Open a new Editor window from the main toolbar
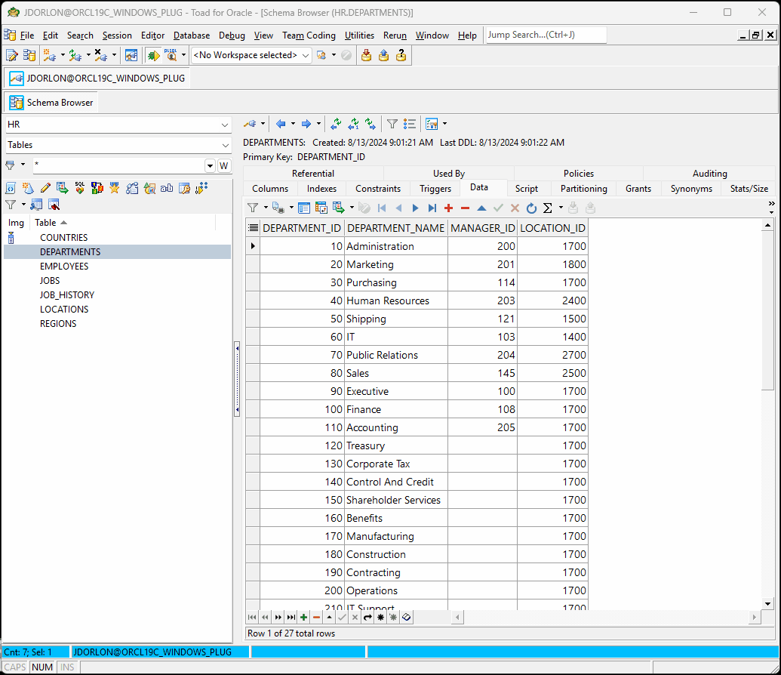This screenshot has width=781, height=675. (11, 55)
